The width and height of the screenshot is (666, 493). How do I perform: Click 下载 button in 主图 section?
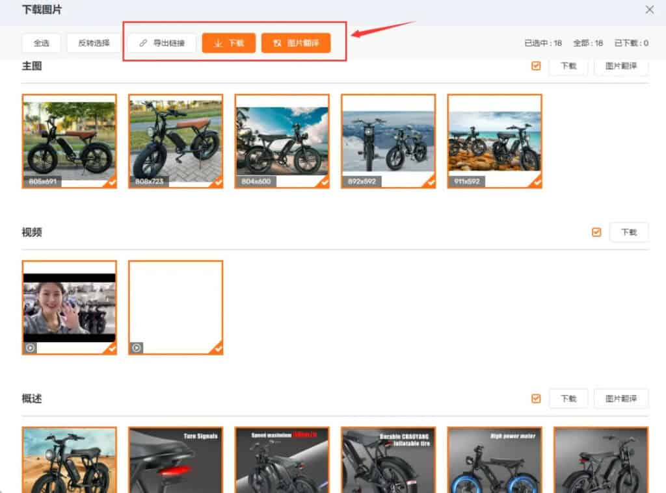tap(568, 66)
